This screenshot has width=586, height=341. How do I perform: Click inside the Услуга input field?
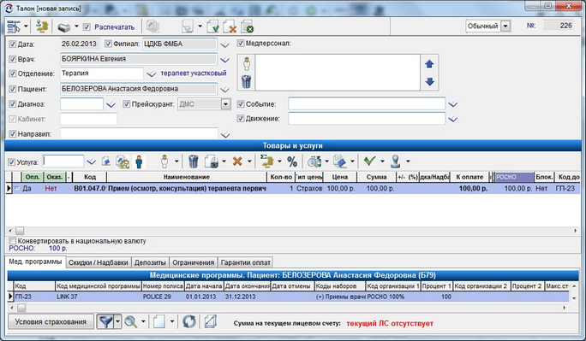pyautogui.click(x=63, y=162)
